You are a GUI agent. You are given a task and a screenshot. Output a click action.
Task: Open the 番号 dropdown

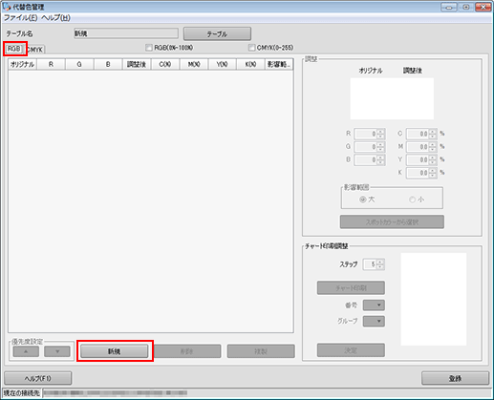(x=374, y=305)
